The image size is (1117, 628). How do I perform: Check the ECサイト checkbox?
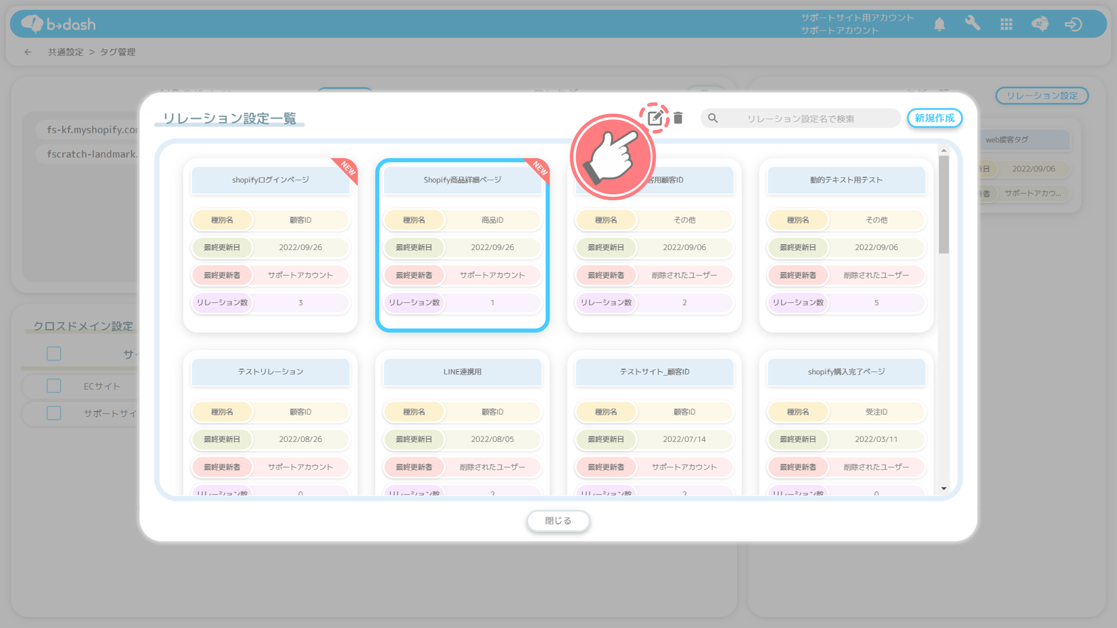tap(54, 386)
